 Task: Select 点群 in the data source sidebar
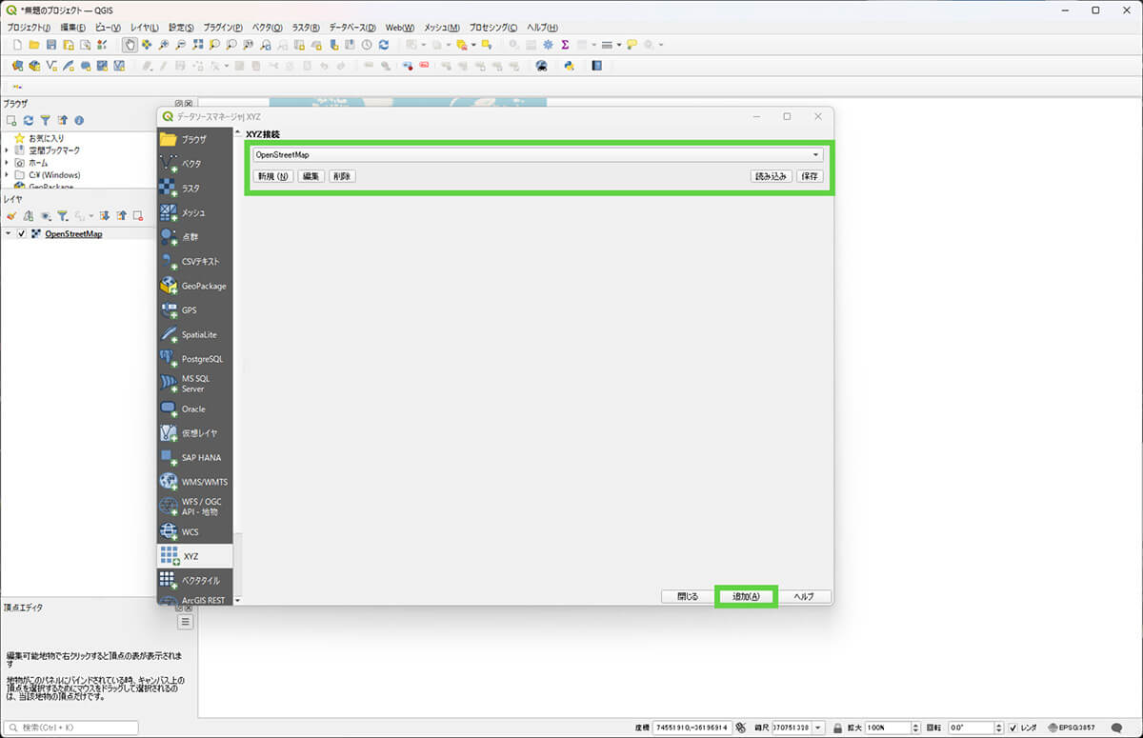[x=194, y=236]
